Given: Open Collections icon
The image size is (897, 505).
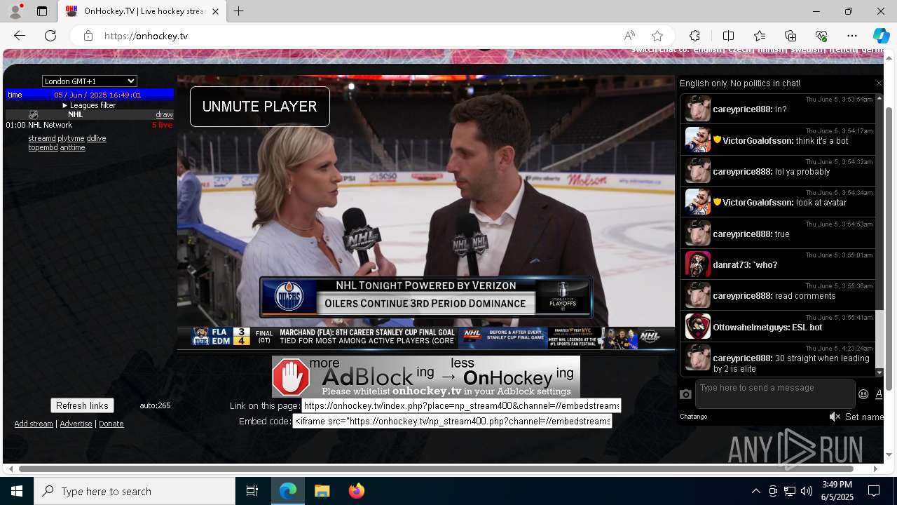Looking at the screenshot, I should (x=790, y=36).
